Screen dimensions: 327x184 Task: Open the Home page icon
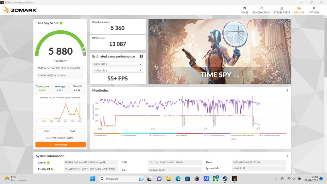(x=244, y=8)
